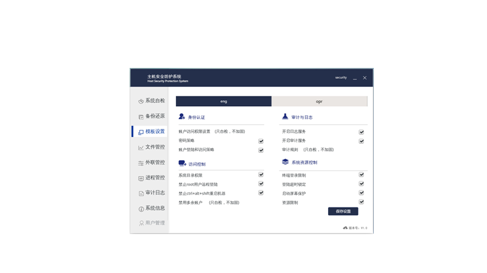The width and height of the screenshot is (487, 273).
Task: Click the 保存设置 button
Action: point(343,212)
